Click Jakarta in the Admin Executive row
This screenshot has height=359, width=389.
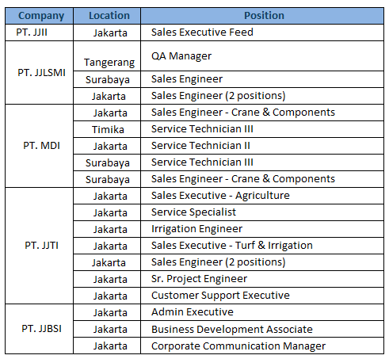pyautogui.click(x=107, y=312)
